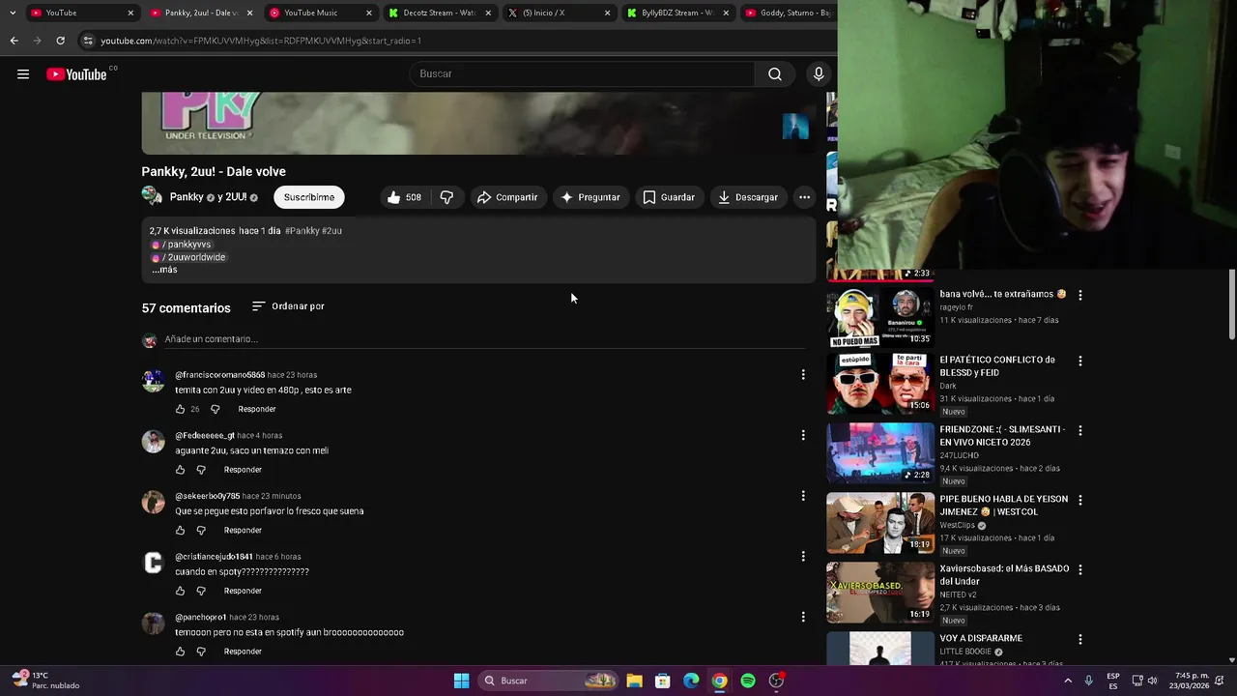Click the taskbar Buscar search box
1237x696 pixels.
pos(549,681)
